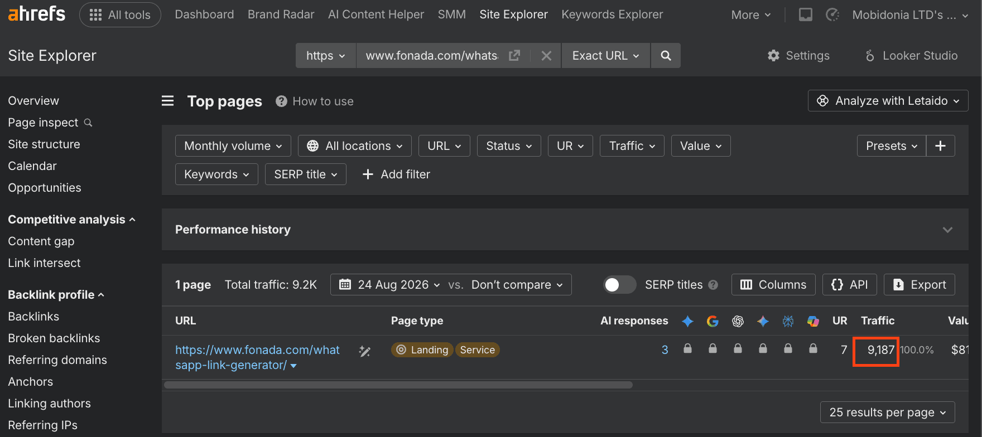Click the Copilot column header icon
This screenshot has width=982, height=437.
813,321
